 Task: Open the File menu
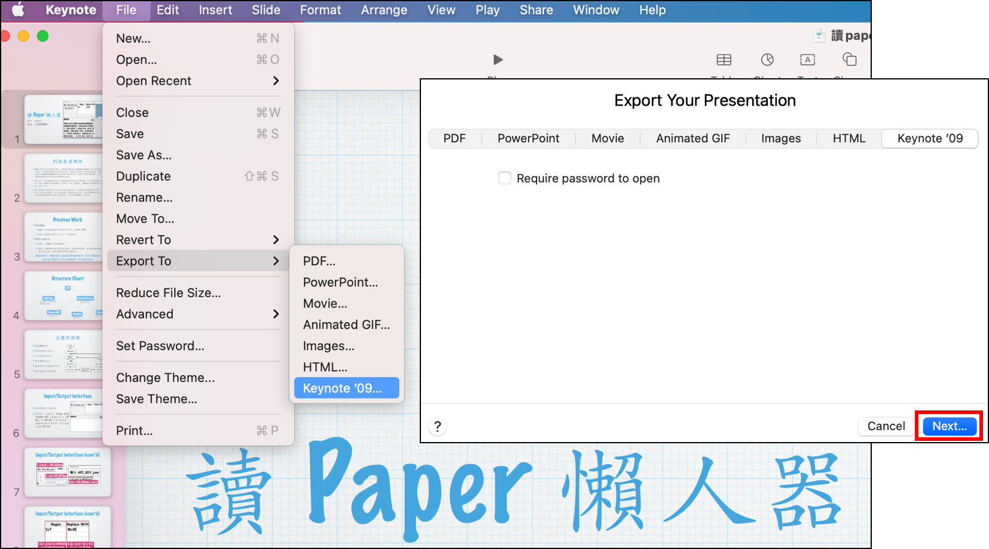click(x=126, y=10)
